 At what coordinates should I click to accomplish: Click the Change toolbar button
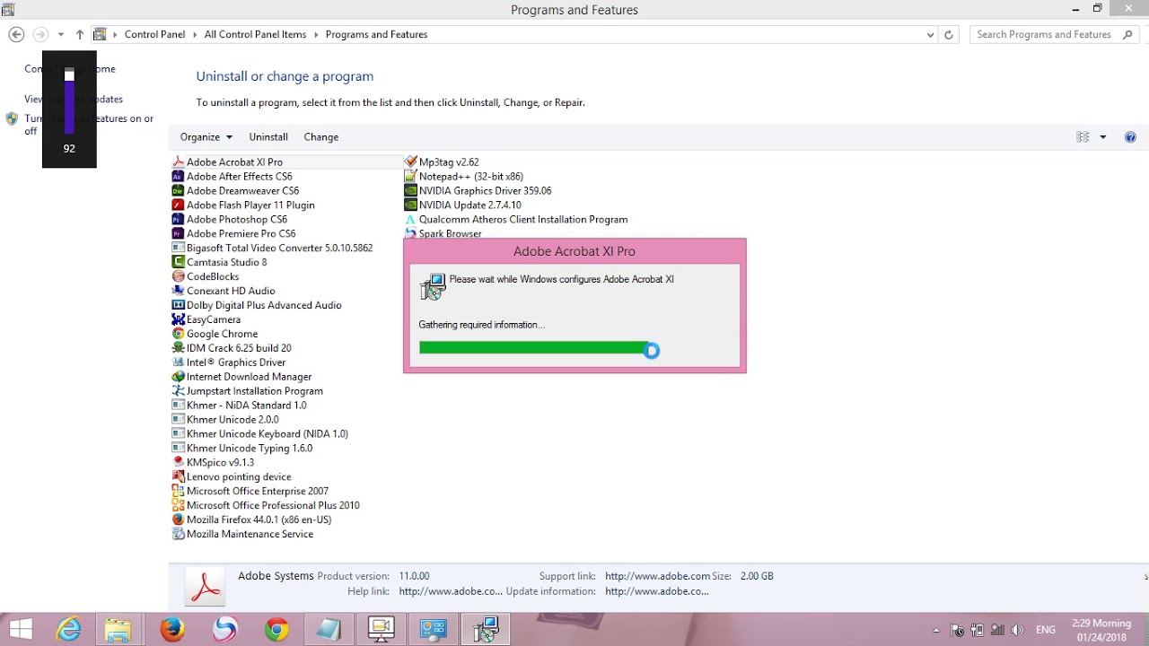pos(321,137)
